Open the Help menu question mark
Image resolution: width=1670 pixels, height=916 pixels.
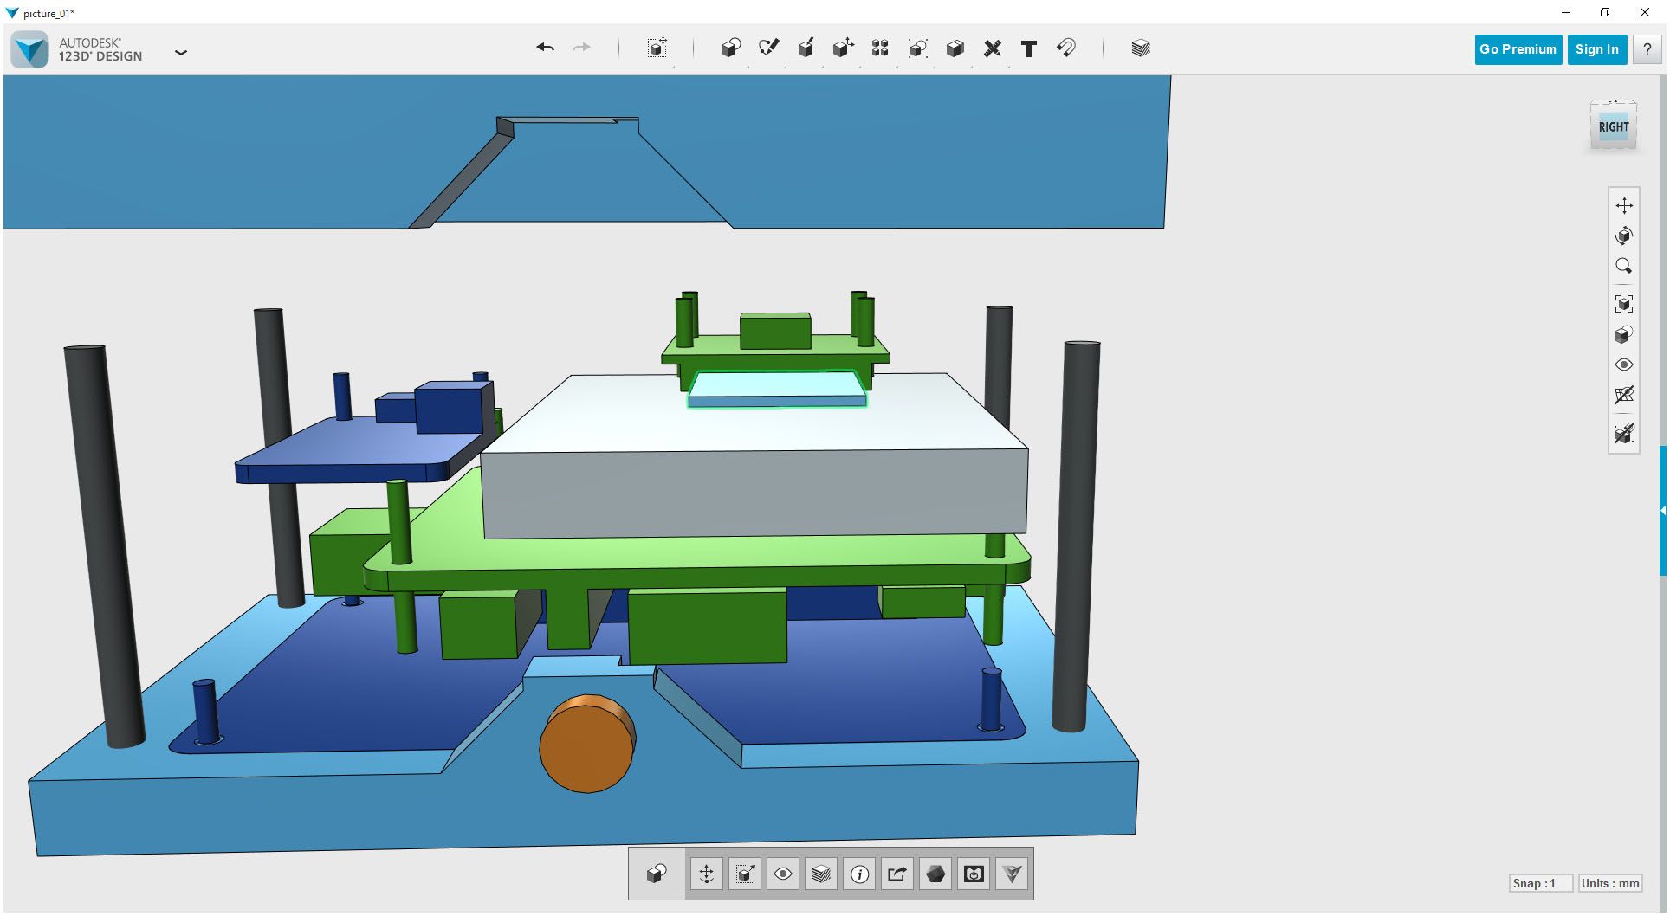(x=1647, y=48)
